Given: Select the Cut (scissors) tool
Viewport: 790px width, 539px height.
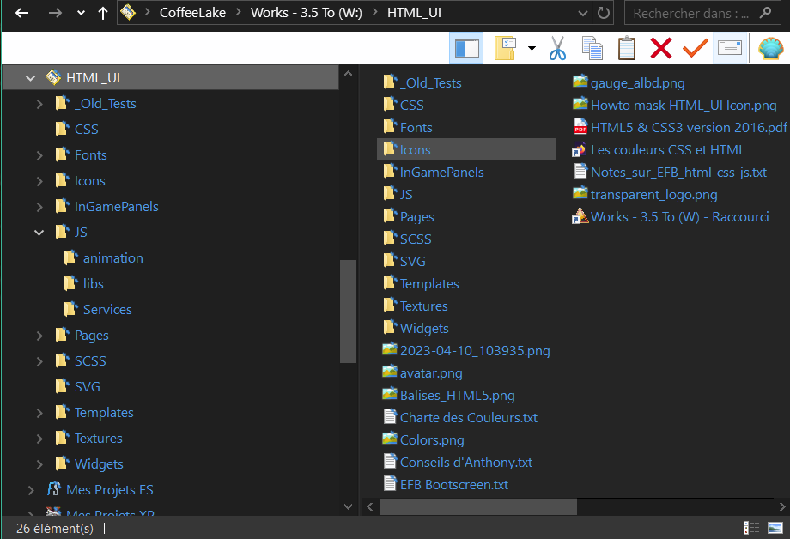Looking at the screenshot, I should (556, 48).
